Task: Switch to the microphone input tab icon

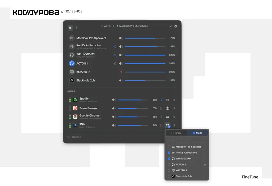Action: pos(76,28)
